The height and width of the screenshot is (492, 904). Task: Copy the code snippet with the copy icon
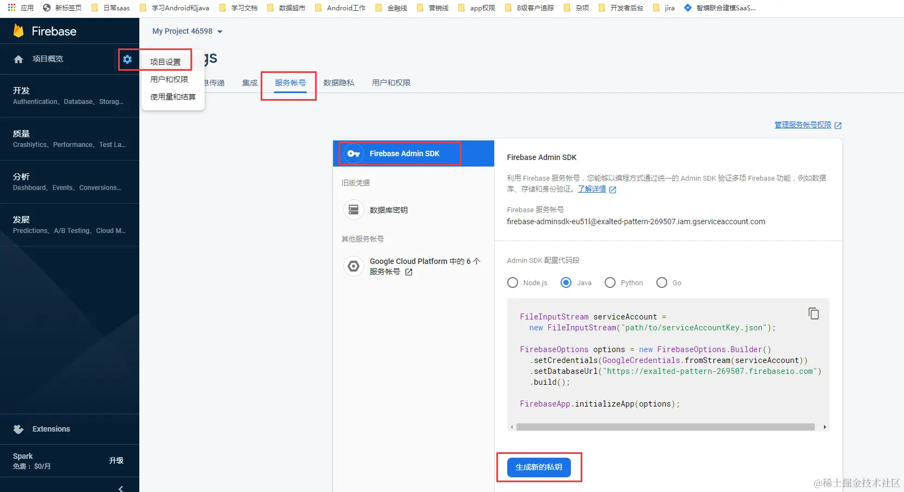tap(814, 313)
